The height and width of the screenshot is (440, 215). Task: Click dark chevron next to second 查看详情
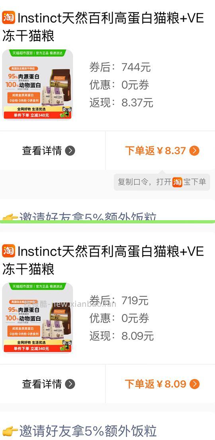[x=70, y=384]
